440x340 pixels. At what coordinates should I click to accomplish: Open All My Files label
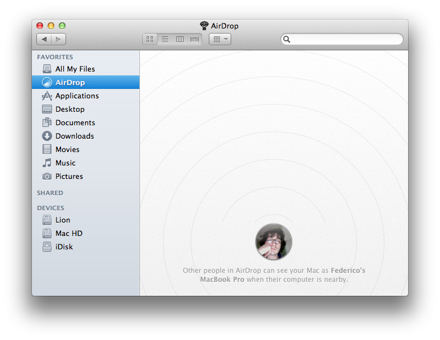[x=75, y=69]
